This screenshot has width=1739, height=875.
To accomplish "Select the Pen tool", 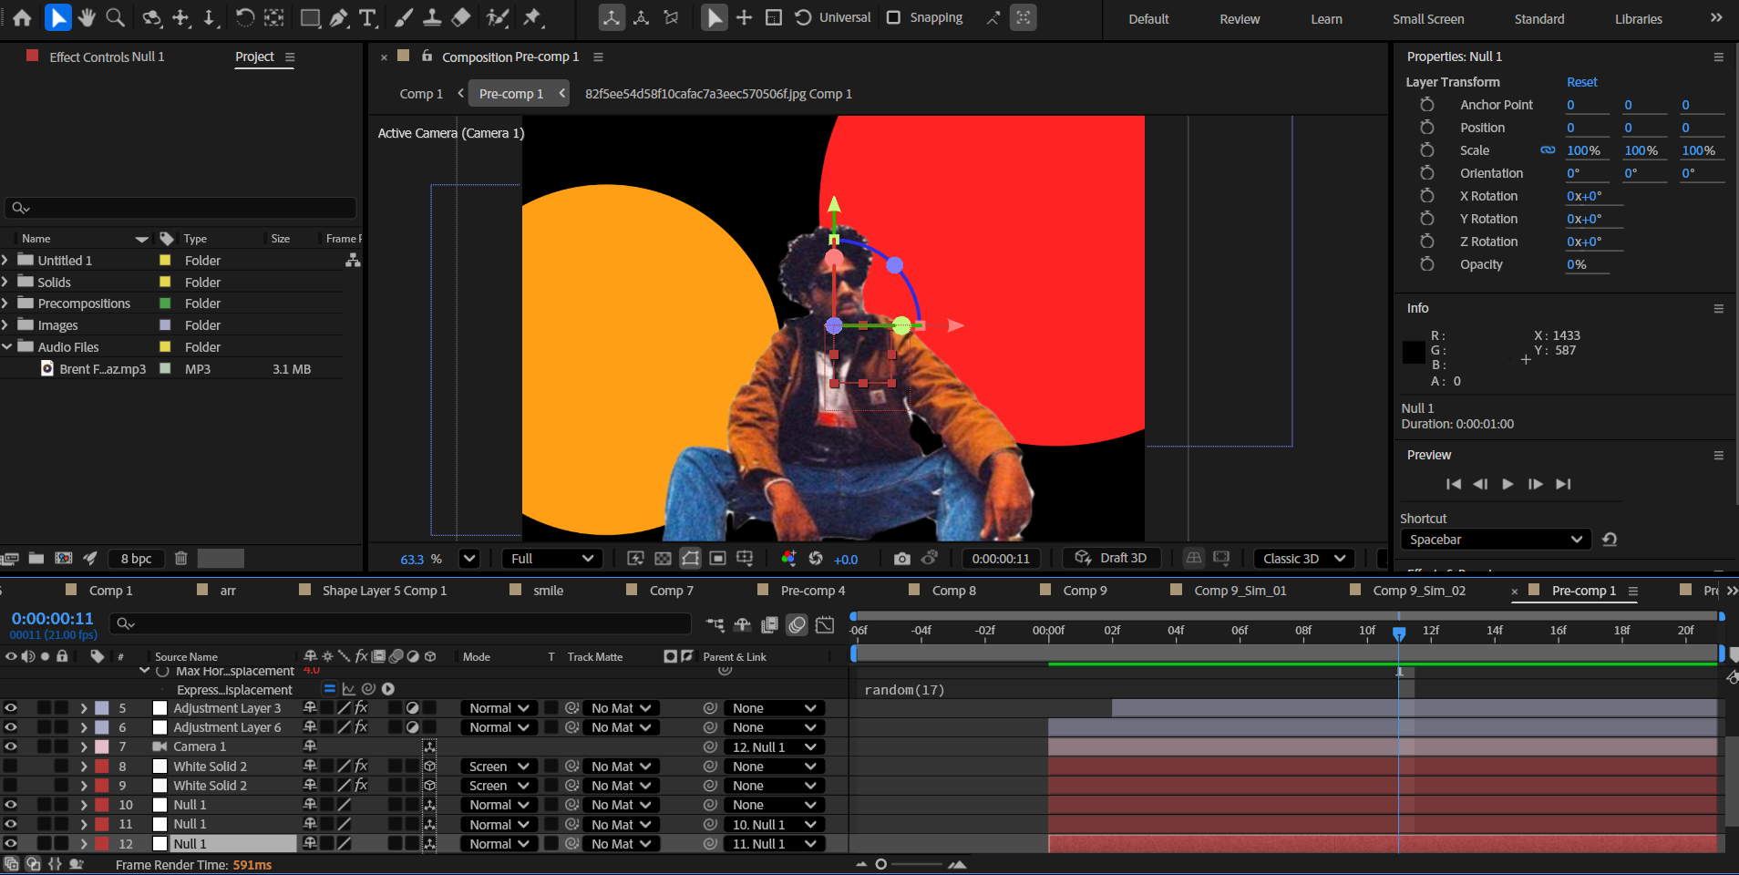I will pos(339,17).
